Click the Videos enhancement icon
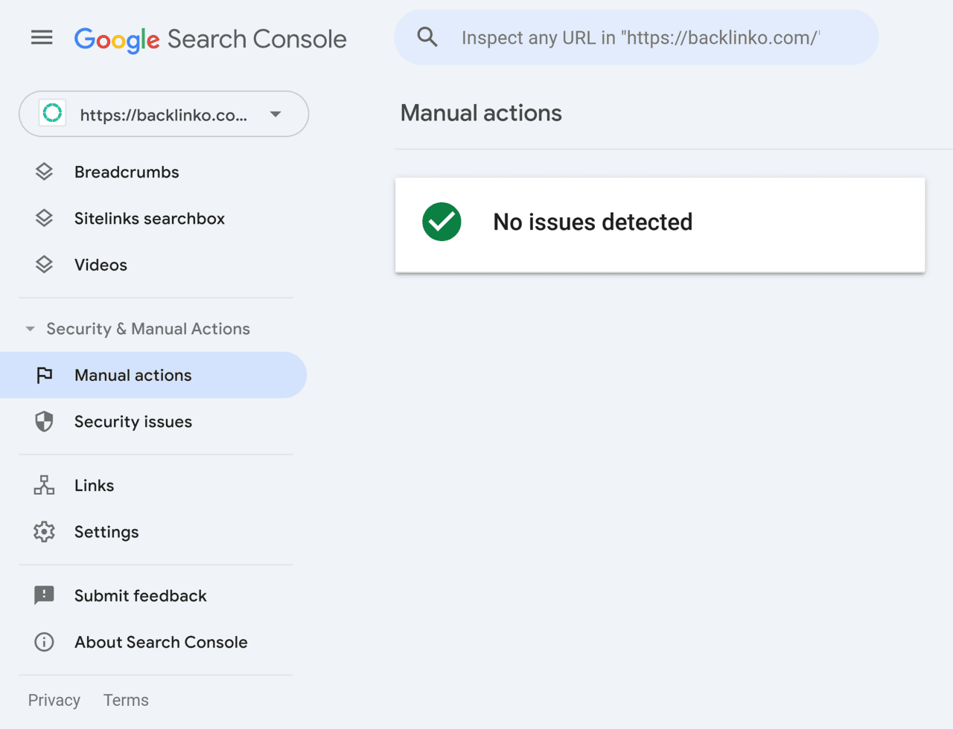 click(x=43, y=264)
